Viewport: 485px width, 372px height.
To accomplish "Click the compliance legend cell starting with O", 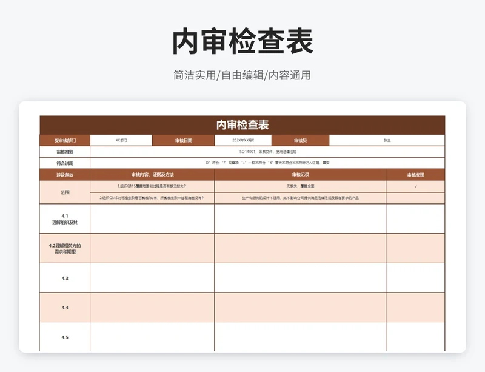I will pos(267,163).
